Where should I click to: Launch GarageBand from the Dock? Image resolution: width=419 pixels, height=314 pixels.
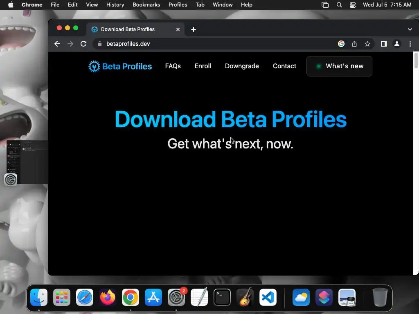245,297
